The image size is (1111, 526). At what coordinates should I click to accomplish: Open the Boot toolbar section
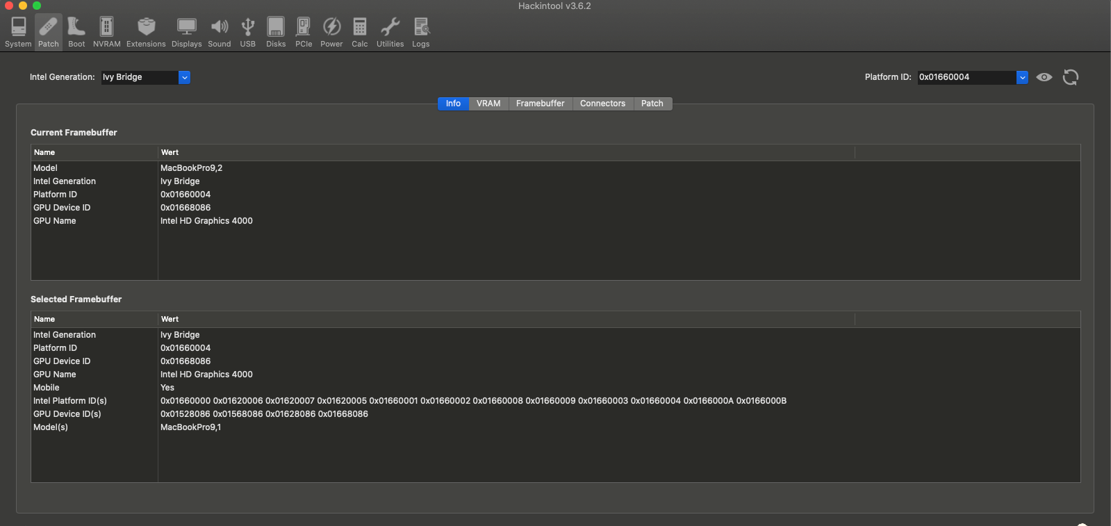click(76, 33)
